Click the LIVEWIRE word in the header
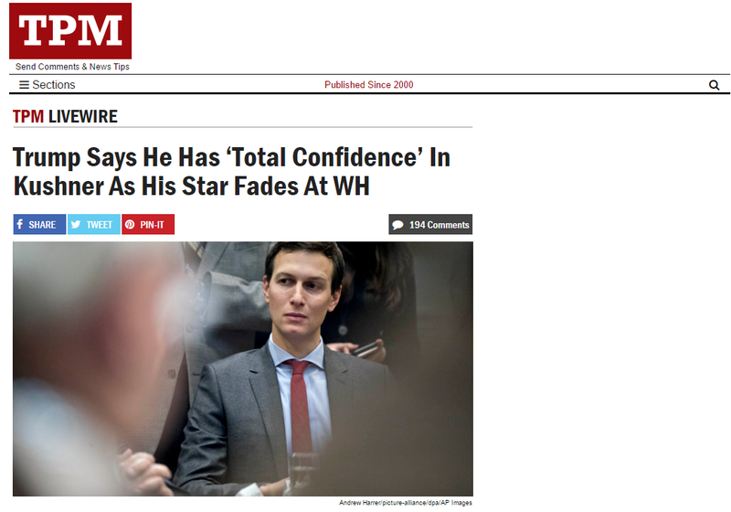 [x=83, y=117]
